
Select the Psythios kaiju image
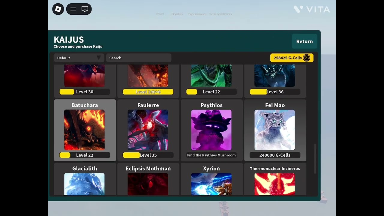[211, 130]
